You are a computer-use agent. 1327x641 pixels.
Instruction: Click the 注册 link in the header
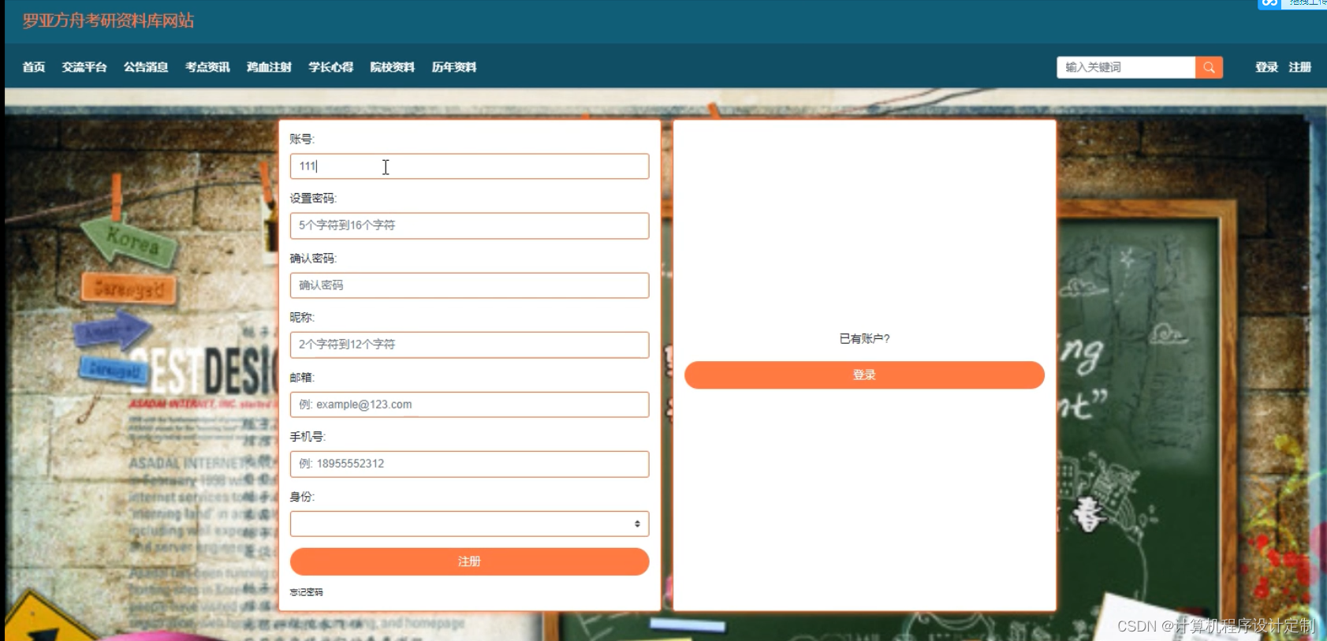pos(1299,67)
